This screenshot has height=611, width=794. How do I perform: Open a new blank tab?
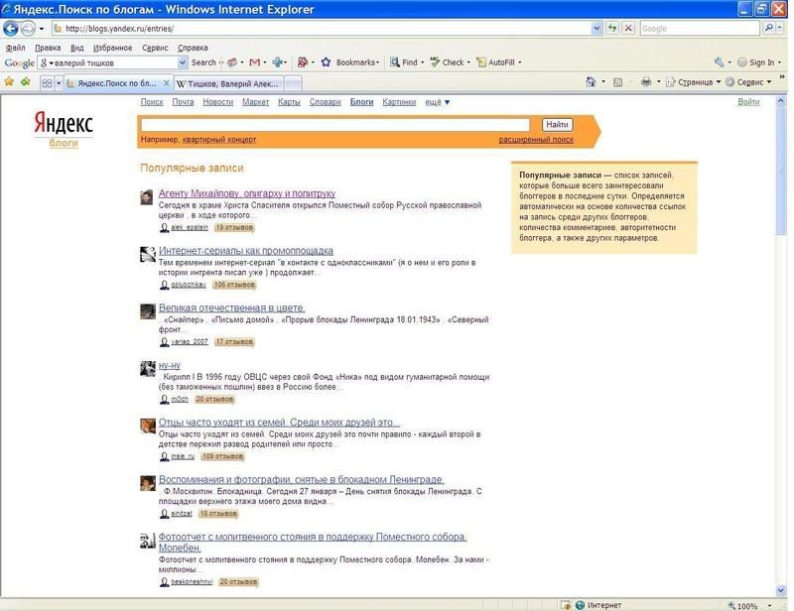(x=293, y=83)
